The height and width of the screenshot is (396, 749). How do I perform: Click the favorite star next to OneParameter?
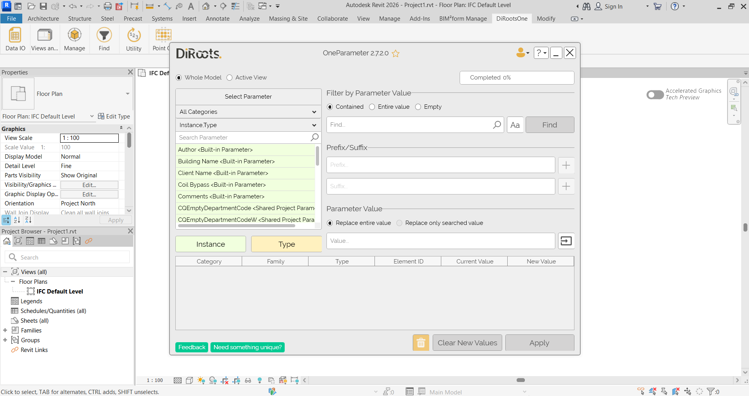396,53
